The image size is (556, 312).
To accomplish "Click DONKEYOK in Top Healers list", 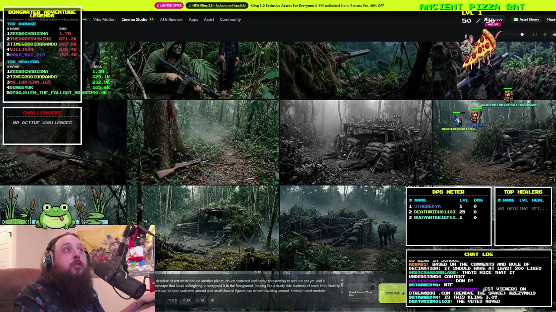I will 21,88.
